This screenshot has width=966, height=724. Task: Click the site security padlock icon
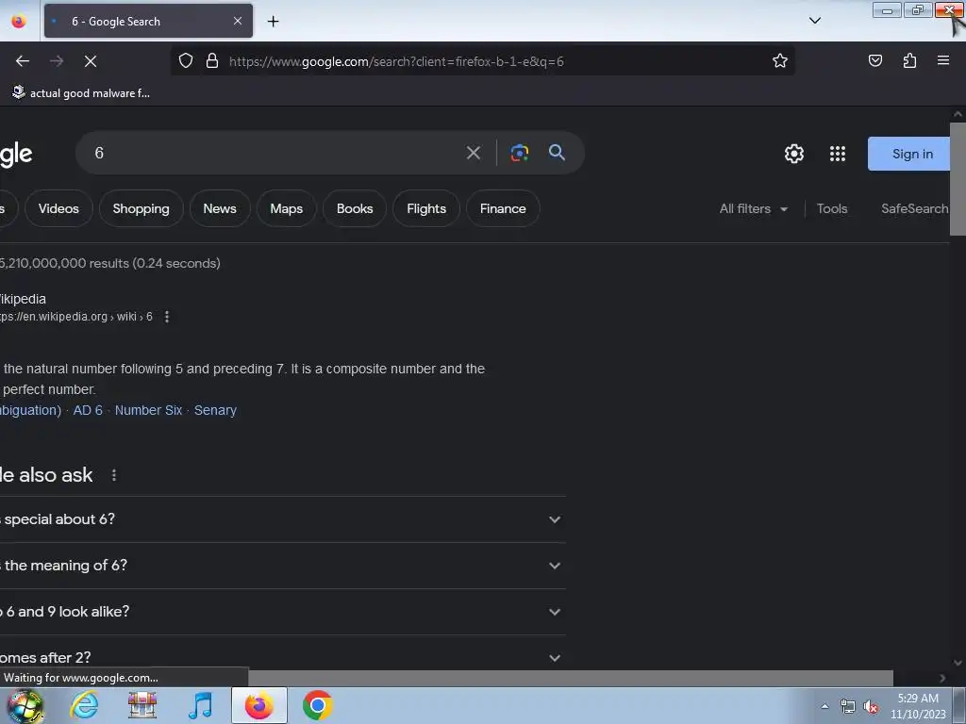(x=212, y=61)
